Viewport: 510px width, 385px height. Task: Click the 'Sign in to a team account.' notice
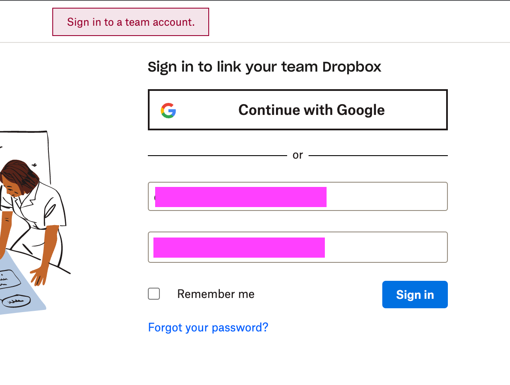(131, 22)
